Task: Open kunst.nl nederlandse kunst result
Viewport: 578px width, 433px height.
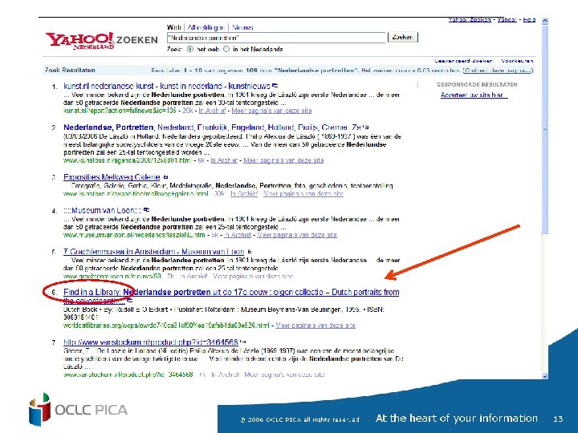Action: click(x=167, y=86)
